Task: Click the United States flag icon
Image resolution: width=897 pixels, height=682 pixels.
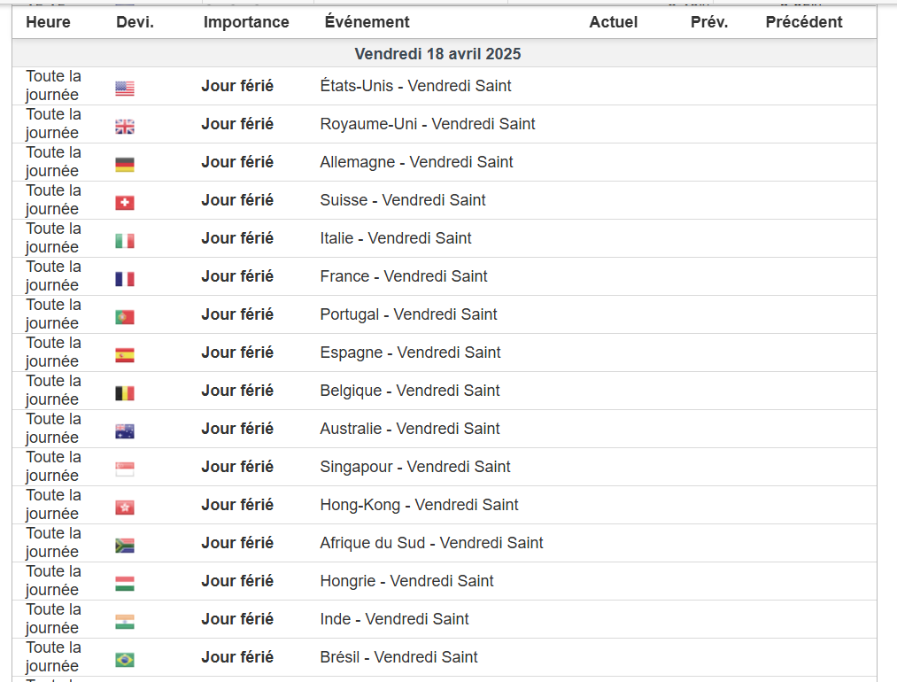Action: coord(125,89)
